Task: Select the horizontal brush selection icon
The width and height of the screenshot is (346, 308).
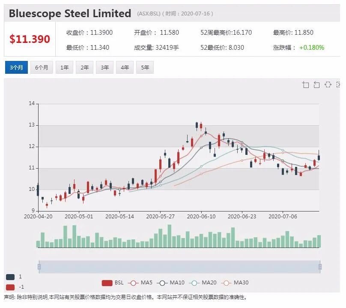Action: click(x=328, y=85)
